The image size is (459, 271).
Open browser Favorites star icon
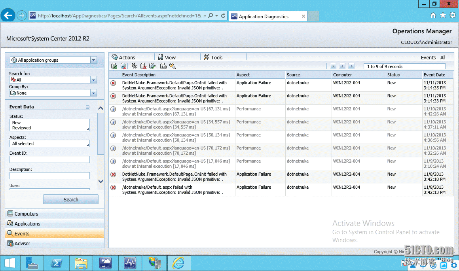(x=443, y=15)
